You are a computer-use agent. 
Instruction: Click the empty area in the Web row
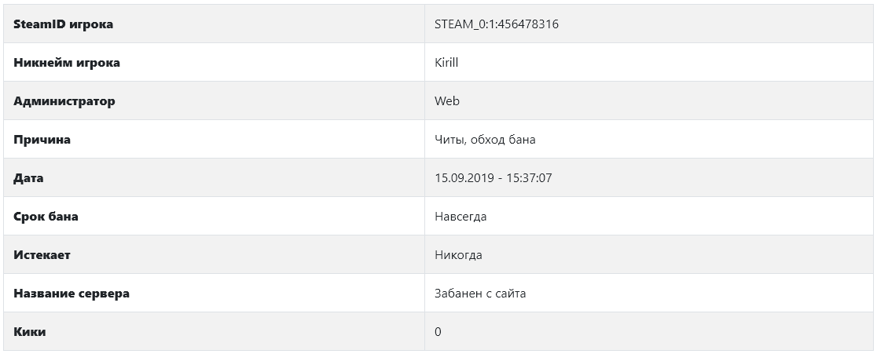666,101
